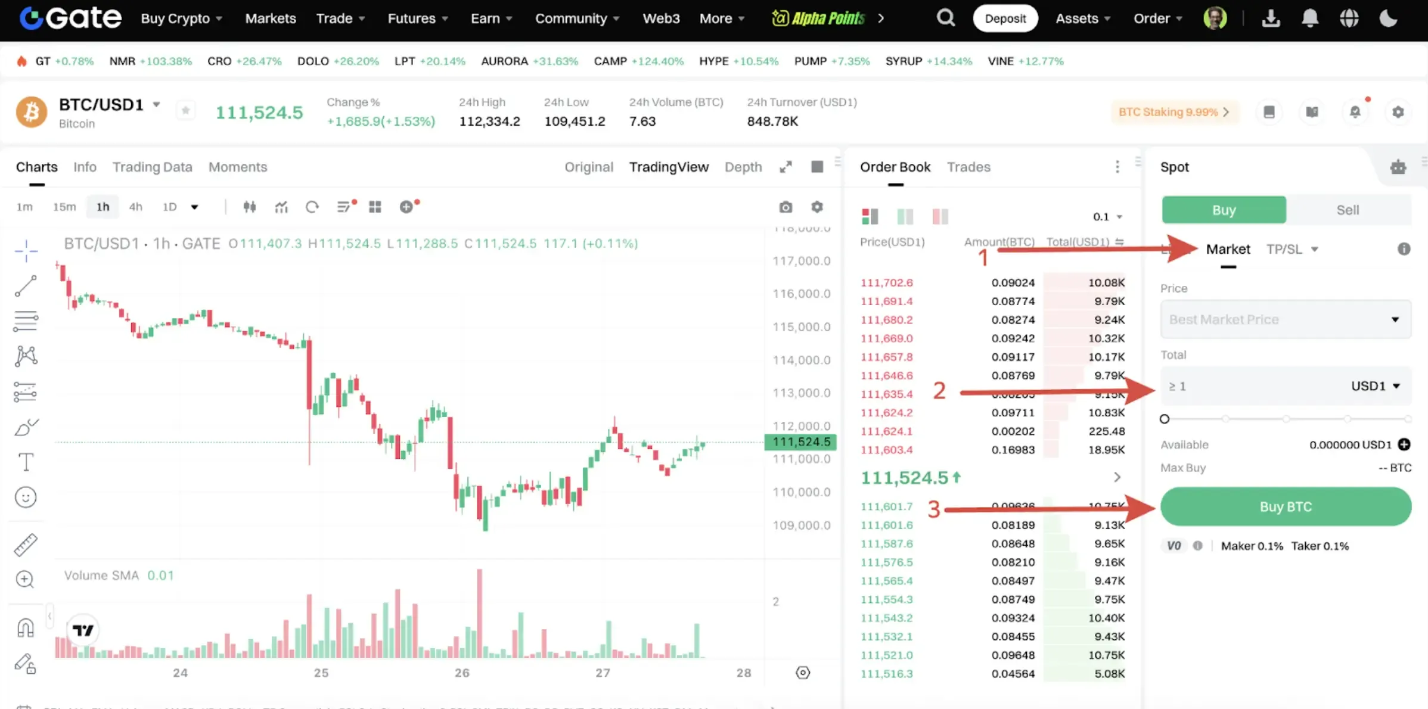Expand the Best Market Price dropdown
The height and width of the screenshot is (709, 1428).
click(1395, 319)
